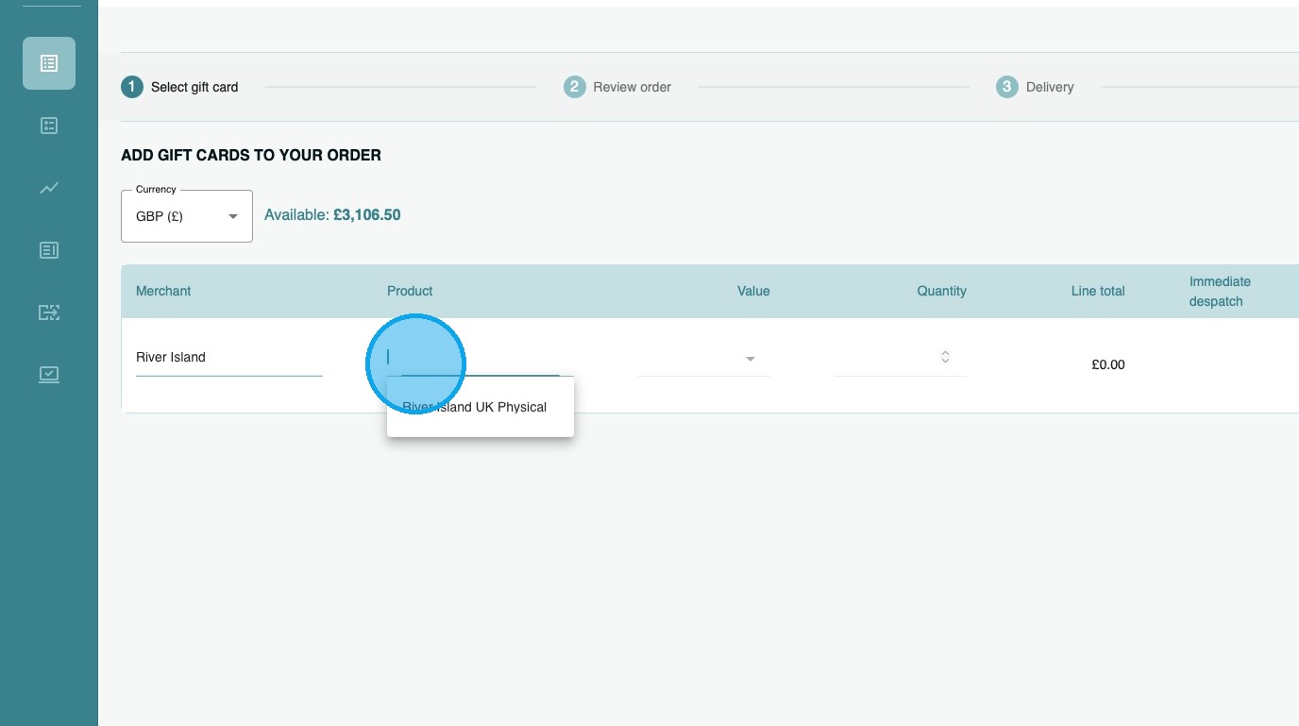Click the Value column header
Image resolution: width=1299 pixels, height=726 pixels.
coord(753,291)
